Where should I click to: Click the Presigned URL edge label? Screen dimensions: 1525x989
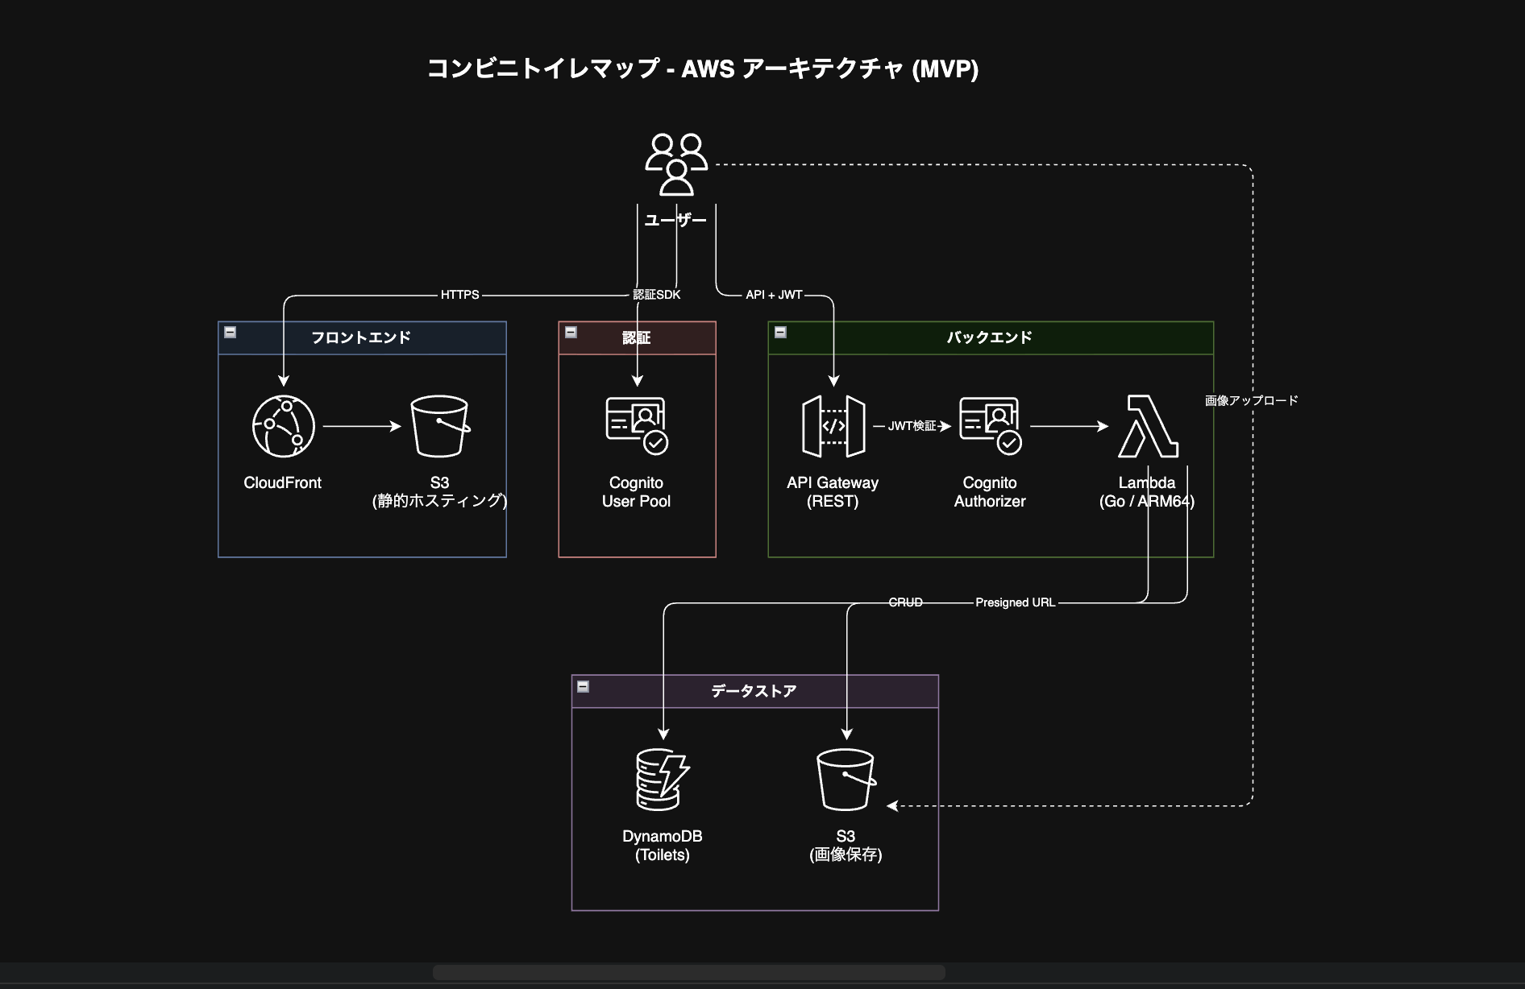point(1015,602)
